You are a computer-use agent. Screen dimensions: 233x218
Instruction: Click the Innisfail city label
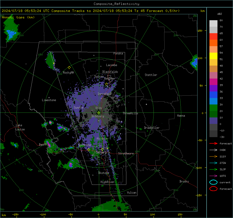pyautogui.click(x=104, y=94)
